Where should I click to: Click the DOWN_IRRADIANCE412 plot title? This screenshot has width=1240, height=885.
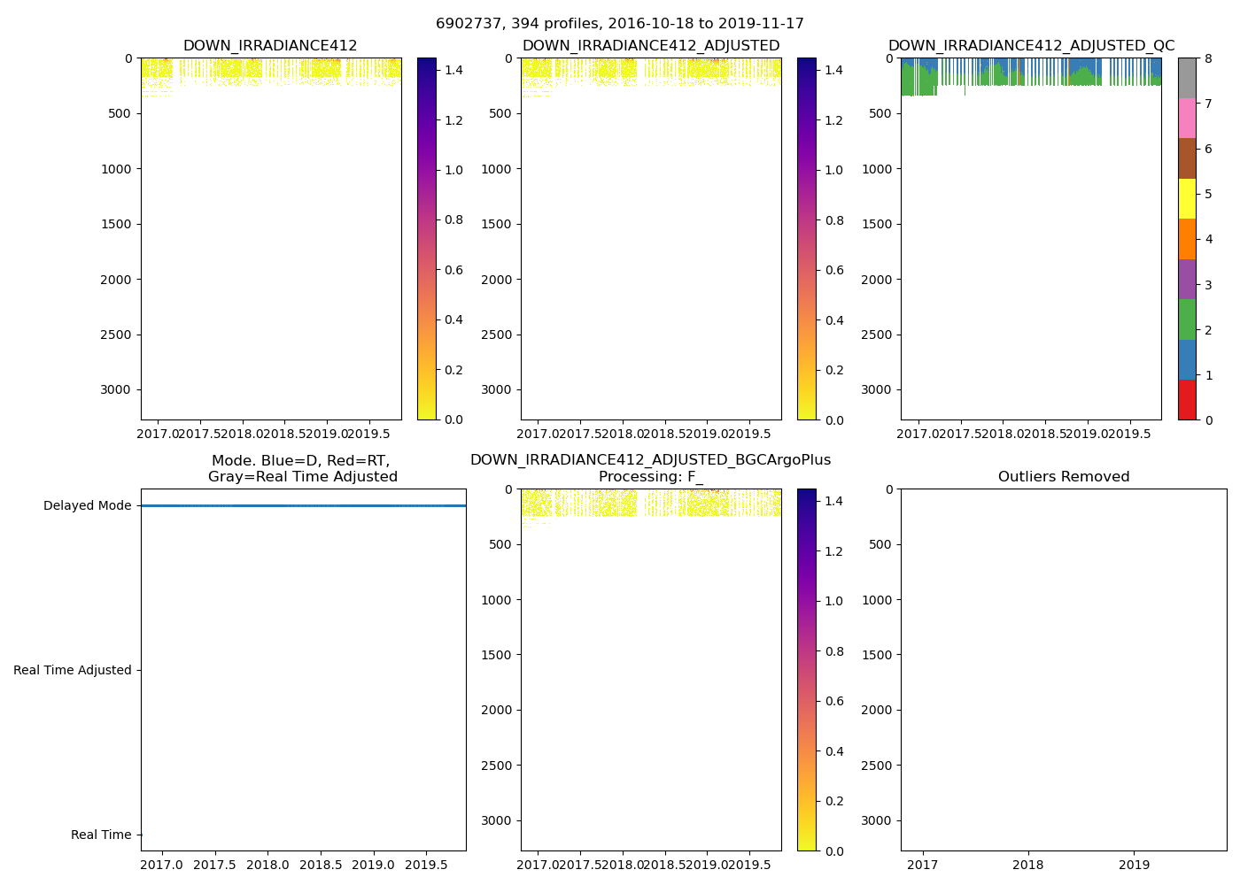click(x=270, y=46)
